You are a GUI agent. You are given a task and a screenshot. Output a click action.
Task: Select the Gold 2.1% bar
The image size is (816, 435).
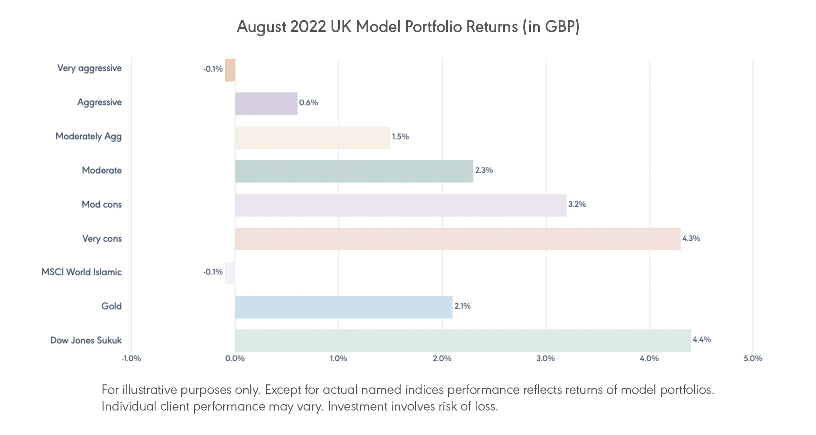coord(343,307)
